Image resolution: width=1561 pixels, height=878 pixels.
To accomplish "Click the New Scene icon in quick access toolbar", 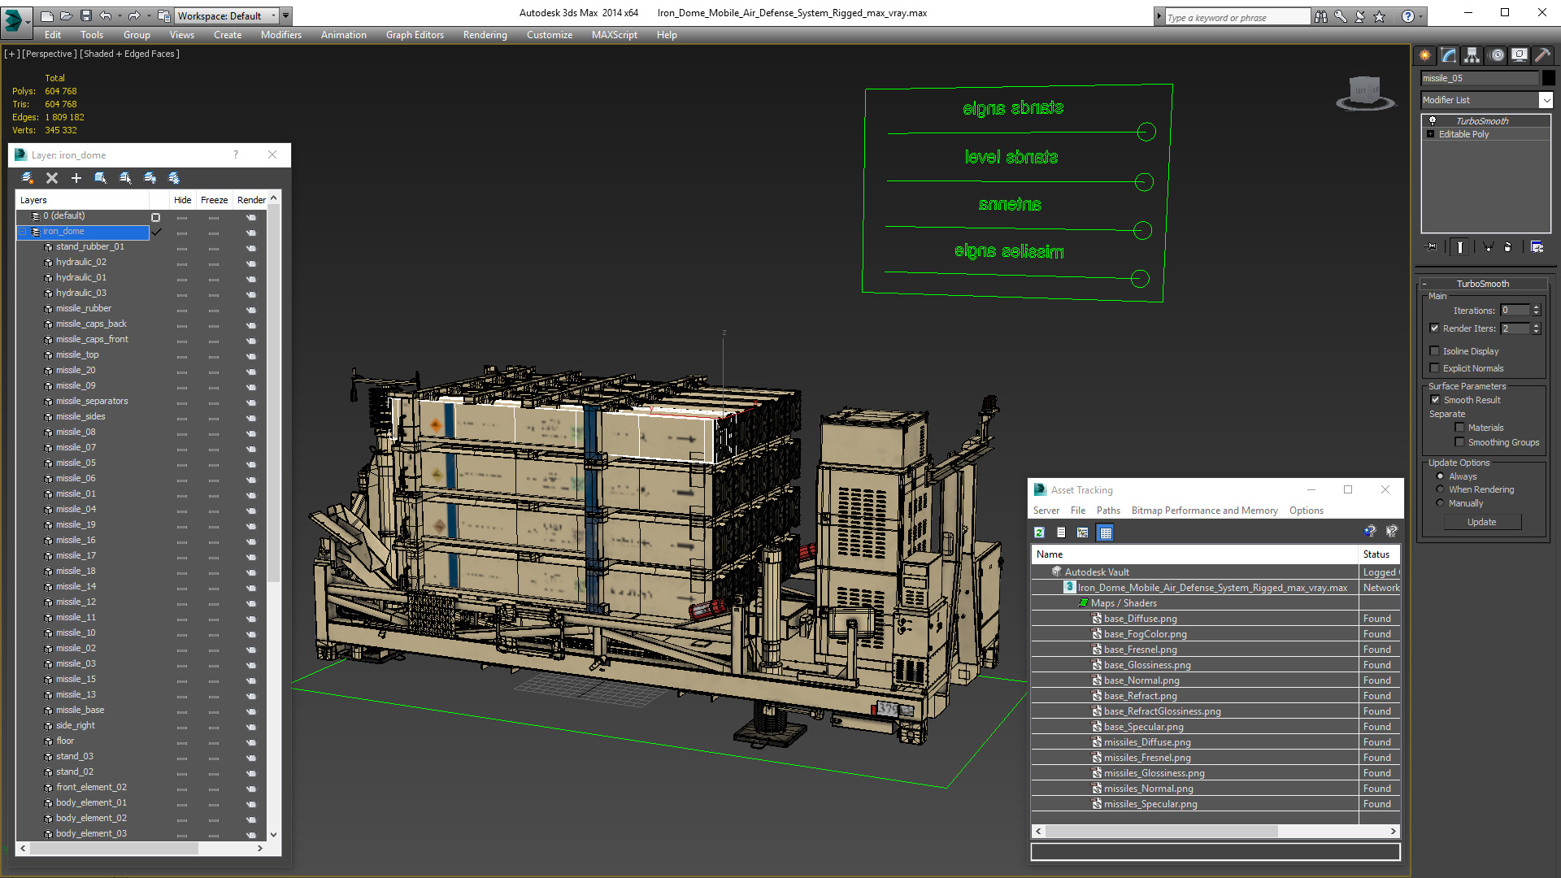I will pos(47,15).
